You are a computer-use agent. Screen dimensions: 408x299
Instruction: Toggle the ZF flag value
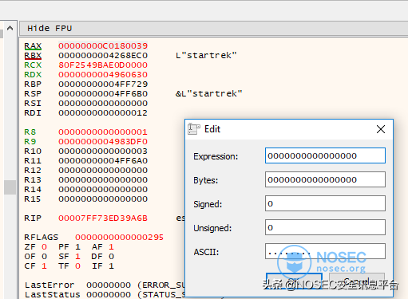pos(44,247)
